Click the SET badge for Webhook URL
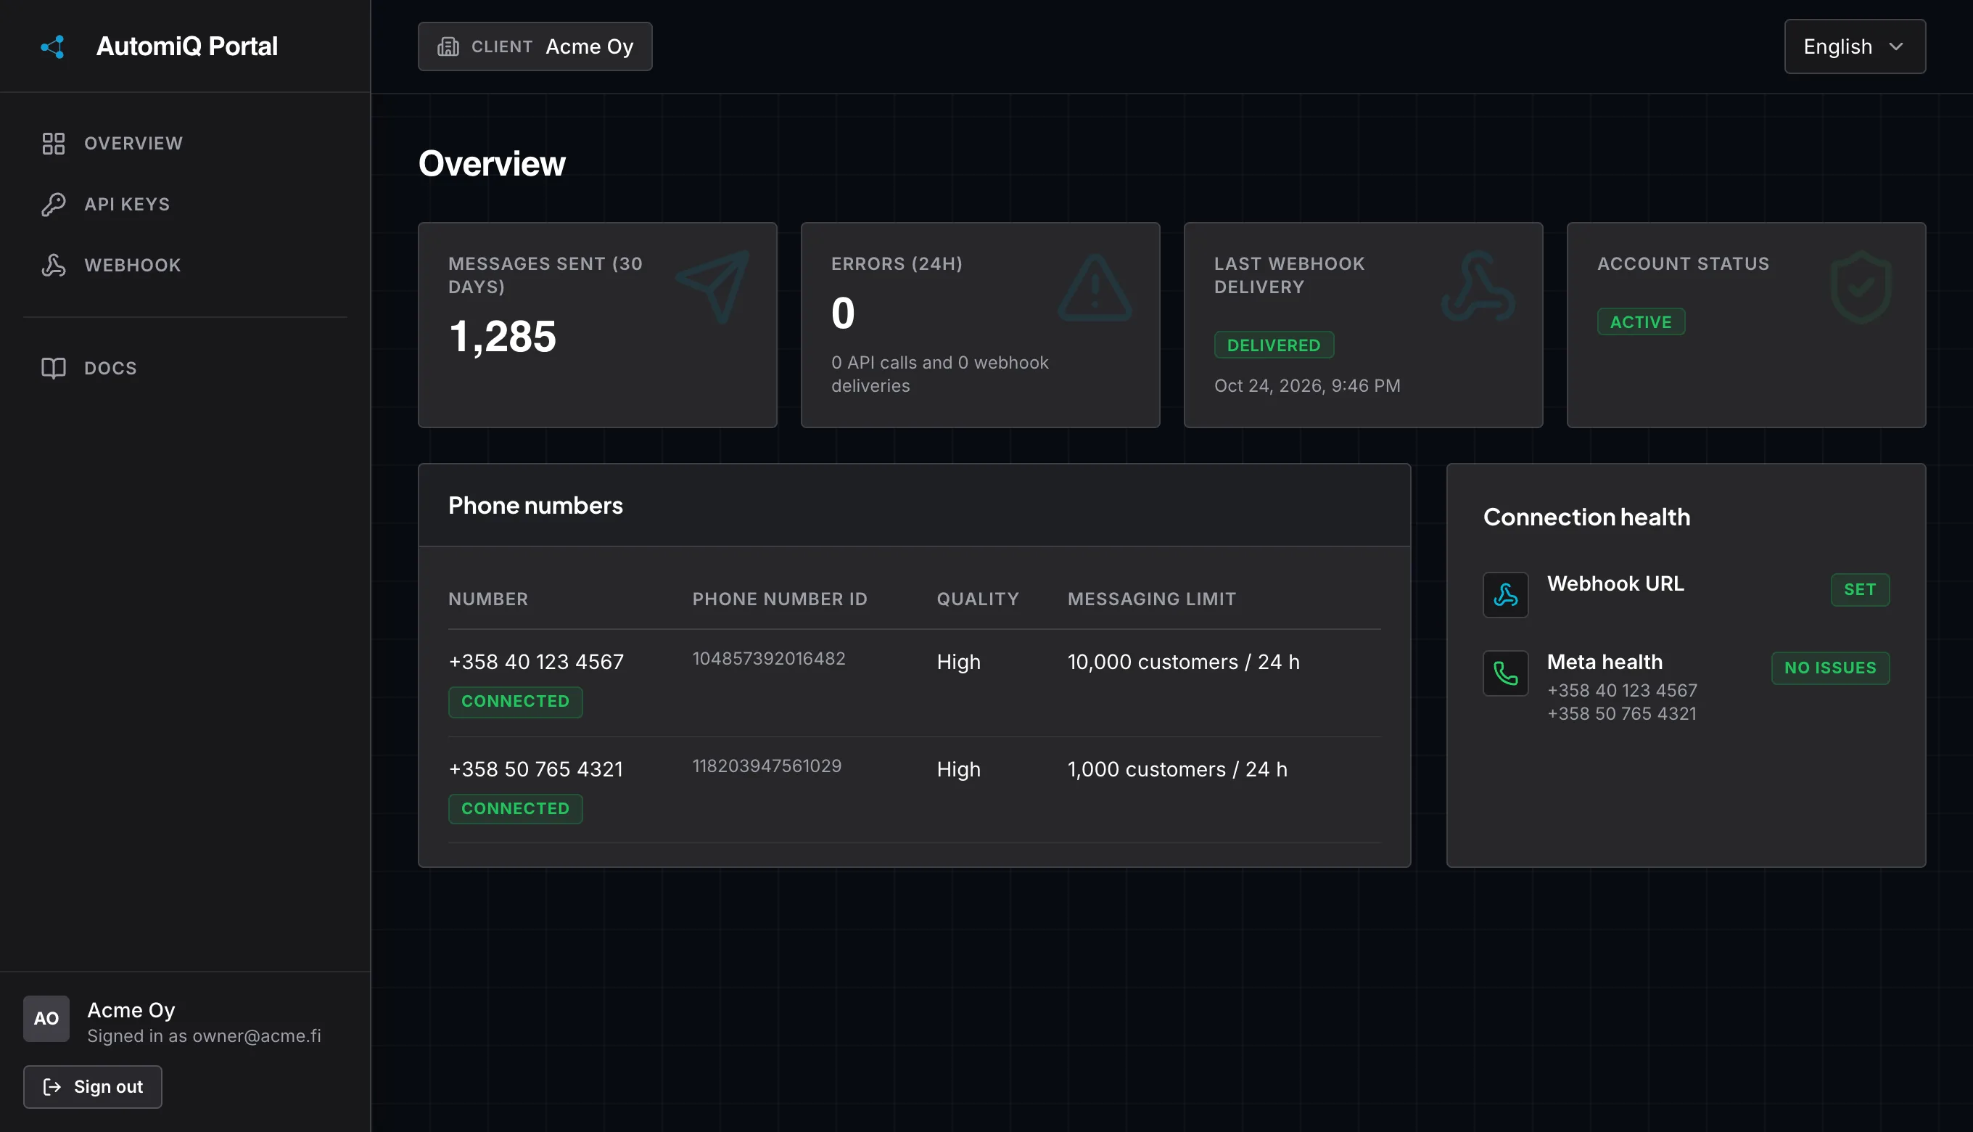1973x1132 pixels. (x=1860, y=589)
